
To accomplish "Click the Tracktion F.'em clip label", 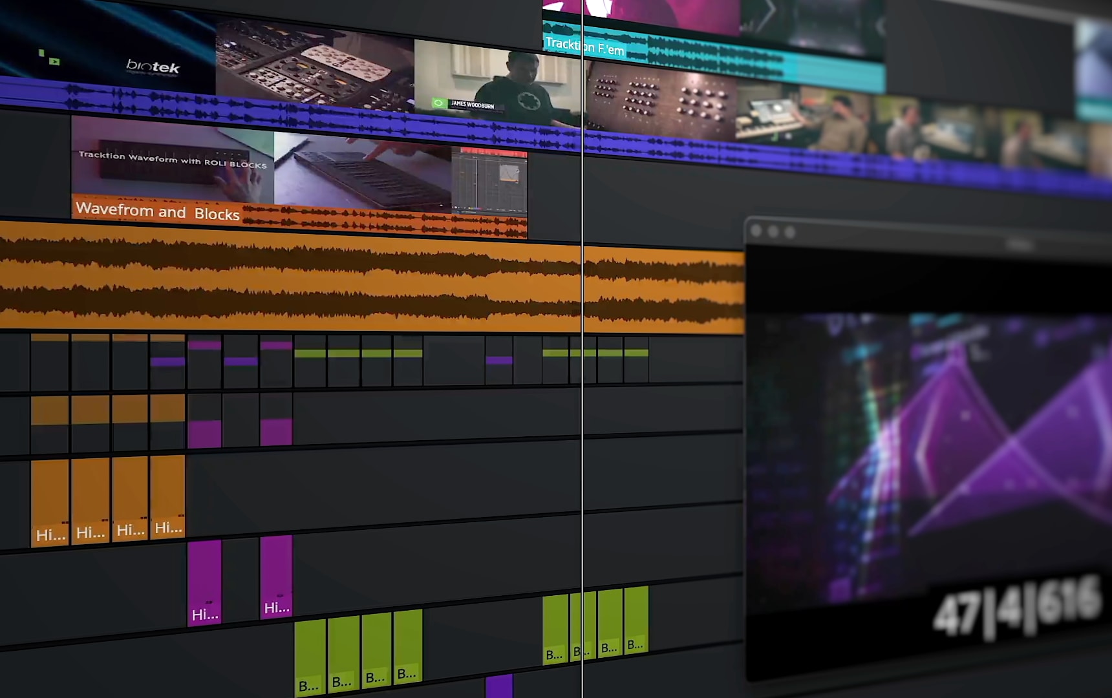I will click(x=585, y=47).
